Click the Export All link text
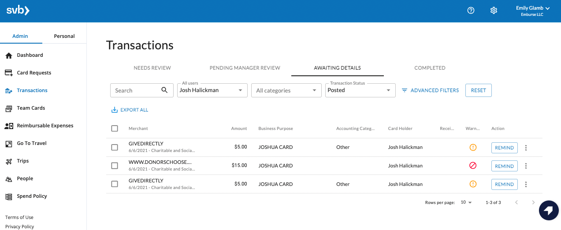The width and height of the screenshot is (561, 230). point(134,110)
